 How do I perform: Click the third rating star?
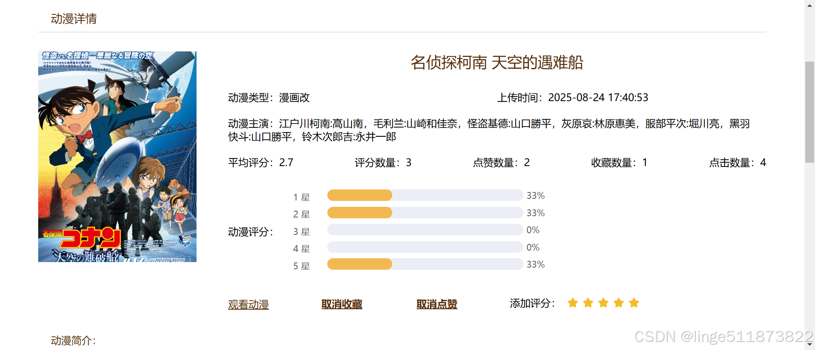[603, 303]
